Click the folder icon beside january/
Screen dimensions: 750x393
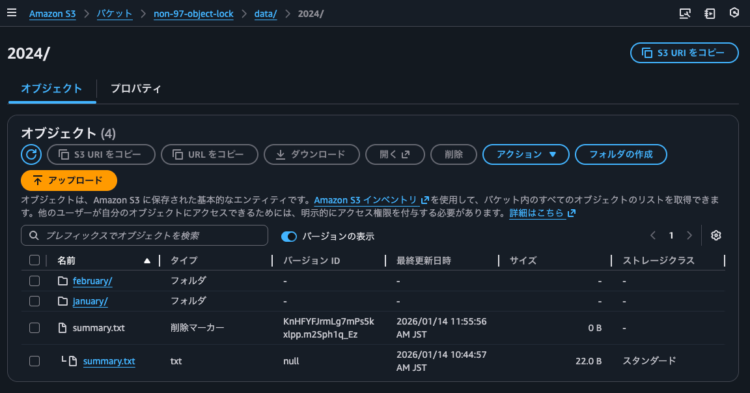[x=61, y=301]
